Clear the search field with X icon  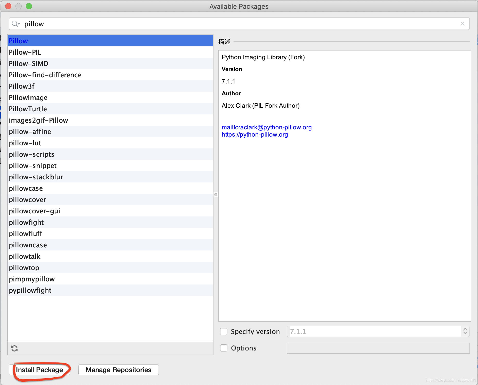463,24
